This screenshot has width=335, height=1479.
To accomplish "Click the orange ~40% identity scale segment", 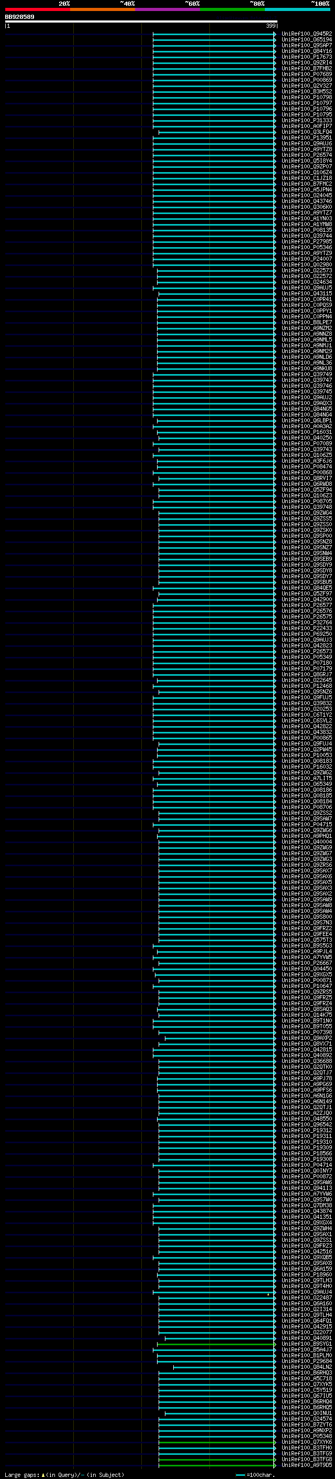I will click(103, 9).
